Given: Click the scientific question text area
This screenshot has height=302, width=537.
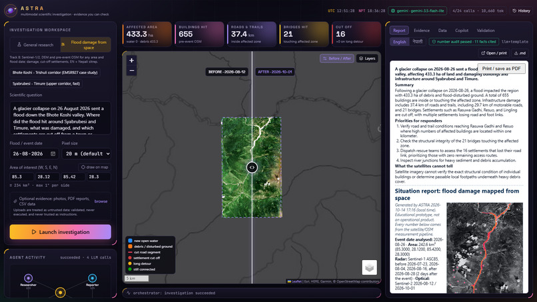Looking at the screenshot, I should pyautogui.click(x=60, y=118).
